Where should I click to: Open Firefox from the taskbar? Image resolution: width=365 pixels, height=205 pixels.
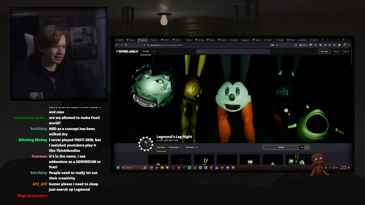click(151, 168)
